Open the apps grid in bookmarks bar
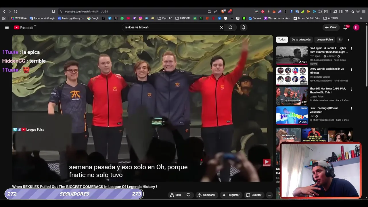Screen dimensions: 368x207 tap(4, 18)
